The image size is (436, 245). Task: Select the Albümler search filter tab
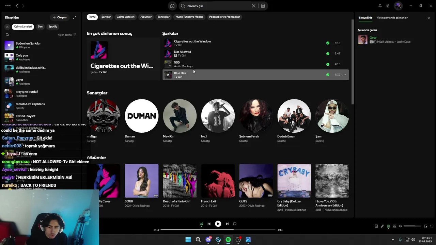click(x=146, y=17)
